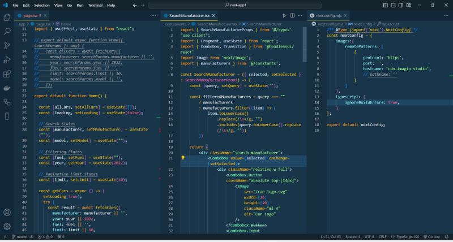
Task: Click the master branch in status bar
Action: (20, 237)
